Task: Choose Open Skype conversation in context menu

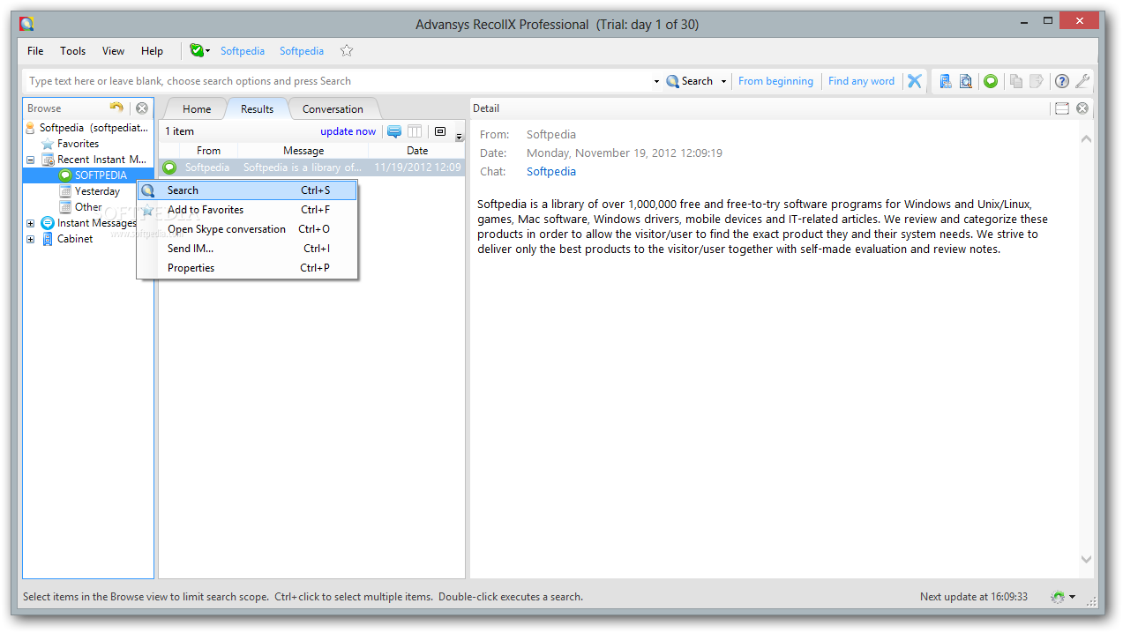Action: point(247,229)
